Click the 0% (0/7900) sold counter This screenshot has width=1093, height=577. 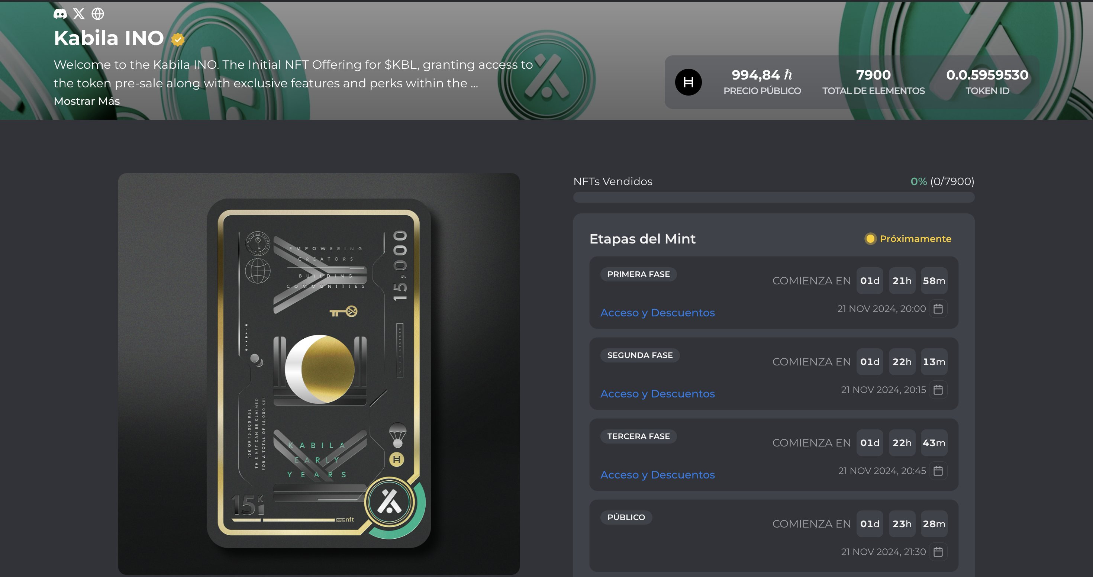point(942,181)
